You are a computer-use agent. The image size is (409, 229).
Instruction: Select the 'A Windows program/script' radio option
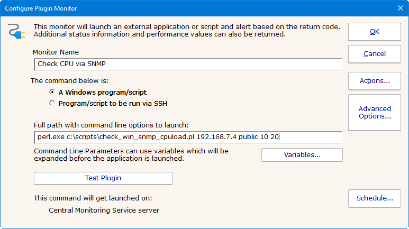52,92
